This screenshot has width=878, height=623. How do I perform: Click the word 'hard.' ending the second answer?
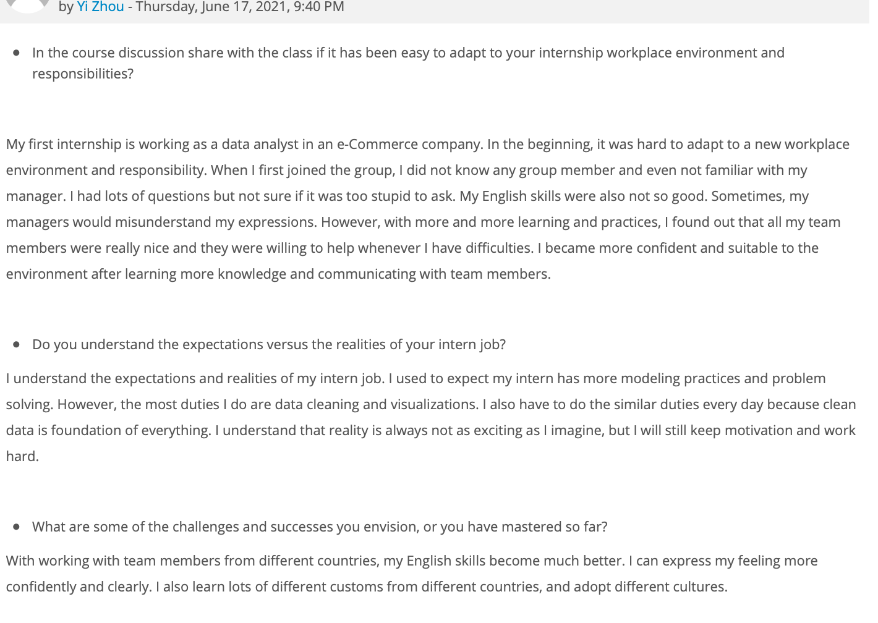tap(22, 457)
